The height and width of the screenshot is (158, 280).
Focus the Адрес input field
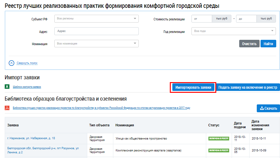tap(96, 31)
